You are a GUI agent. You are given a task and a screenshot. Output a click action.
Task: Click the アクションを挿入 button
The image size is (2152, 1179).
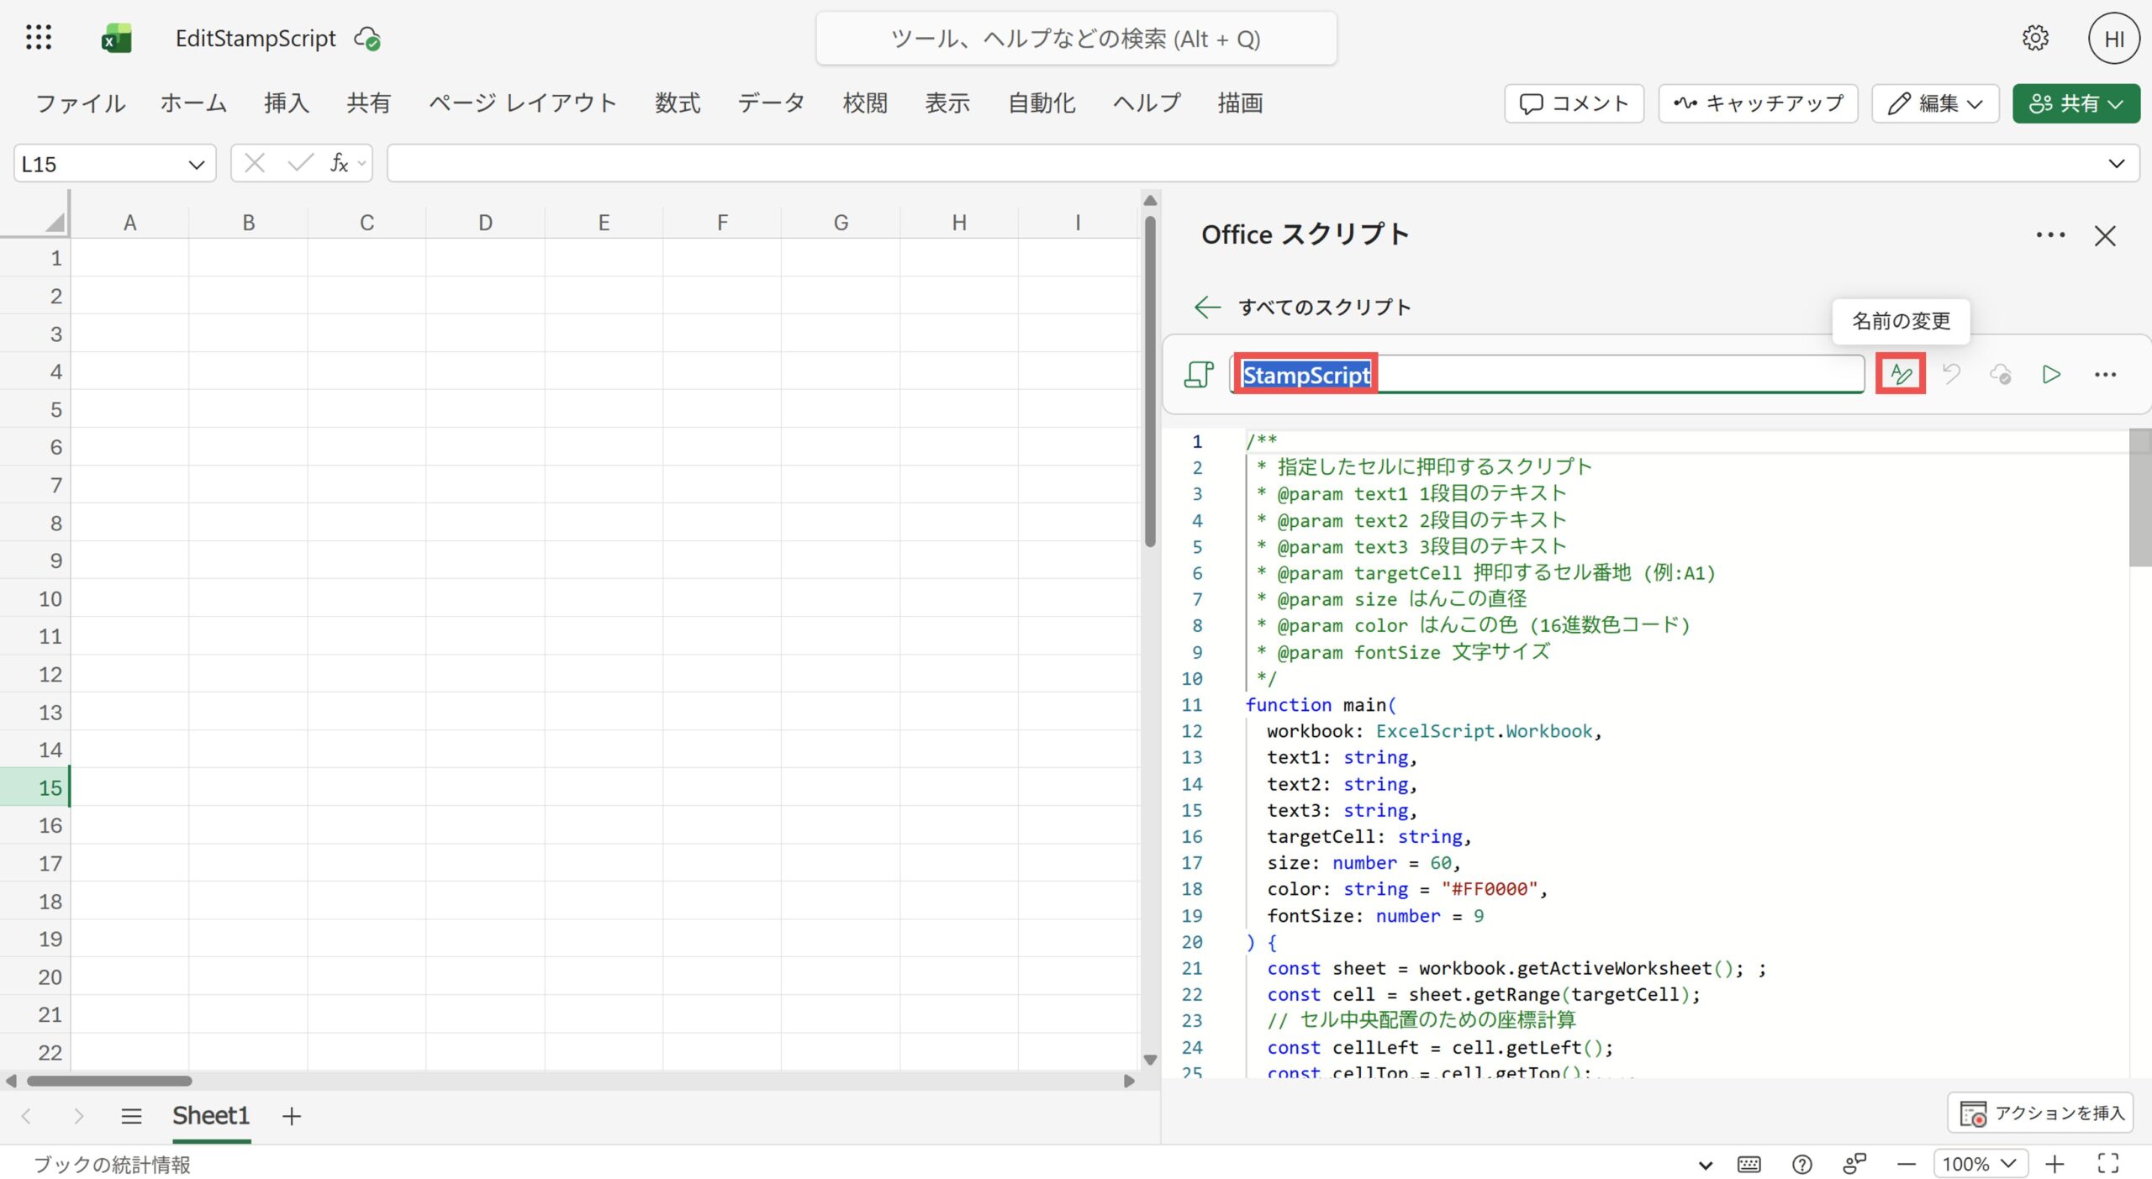2040,1113
